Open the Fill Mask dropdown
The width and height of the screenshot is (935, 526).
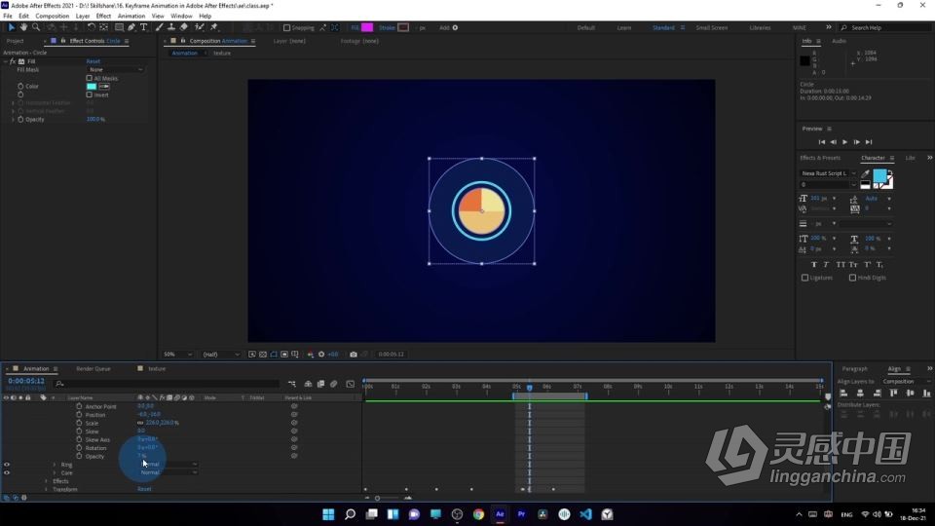click(115, 70)
